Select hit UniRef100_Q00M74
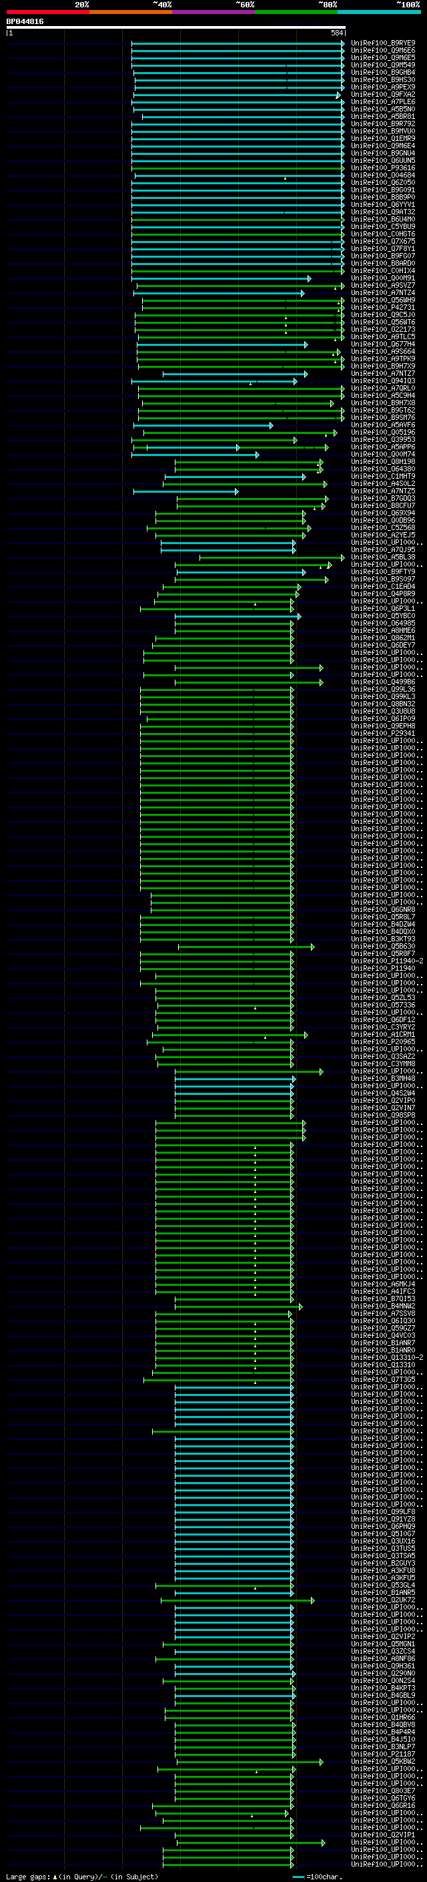This screenshot has width=427, height=1882. click(x=383, y=455)
